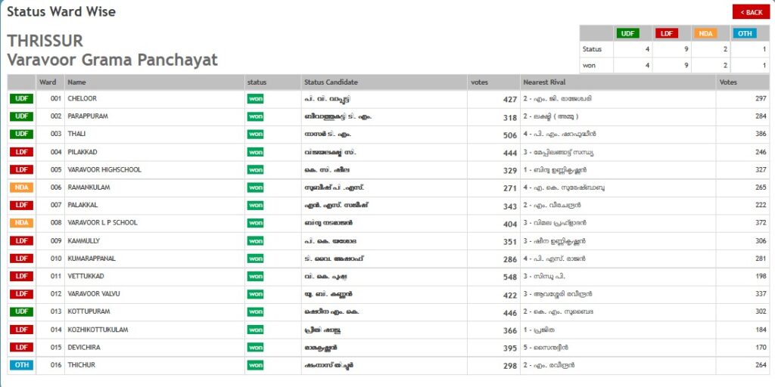Select the won status badge for Devichira ward
Viewport: 775px width, 387px height.
pyautogui.click(x=256, y=348)
